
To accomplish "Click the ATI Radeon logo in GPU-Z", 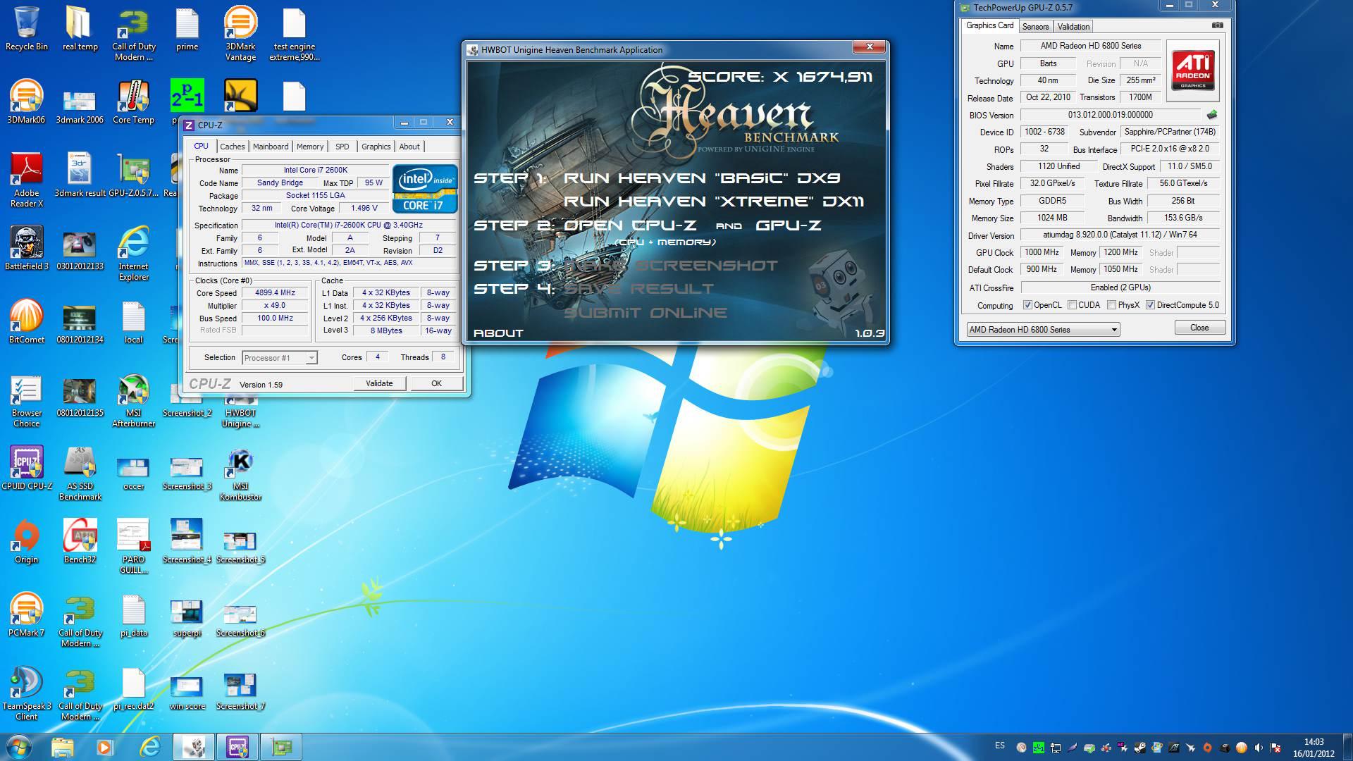I will click(1193, 70).
